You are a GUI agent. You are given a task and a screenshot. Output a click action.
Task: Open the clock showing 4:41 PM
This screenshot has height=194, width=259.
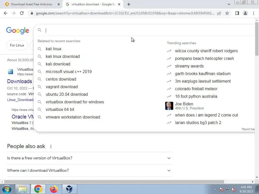click(246, 189)
